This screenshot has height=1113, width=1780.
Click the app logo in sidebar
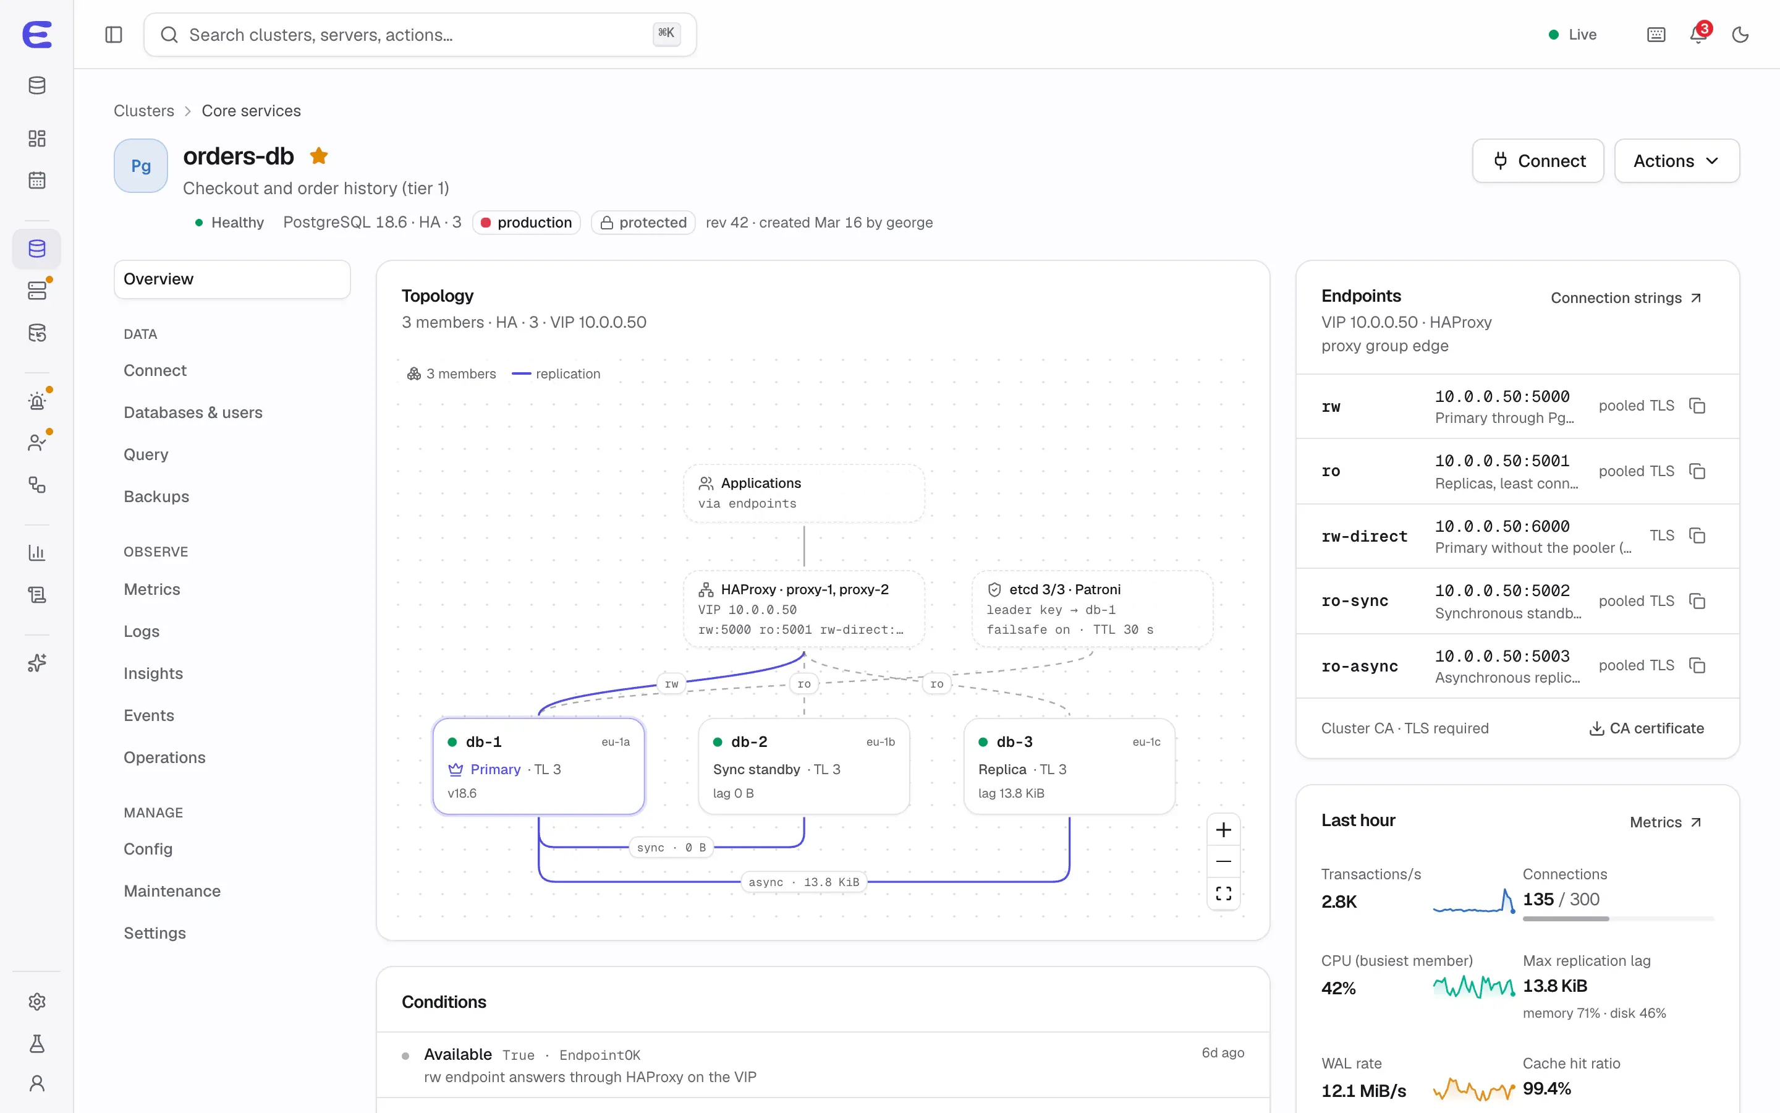click(37, 35)
